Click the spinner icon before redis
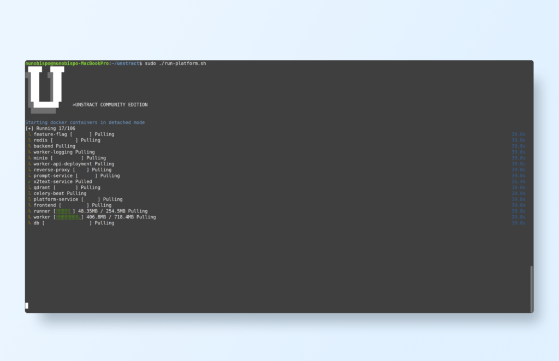Screen dimensions: 559x361 pyautogui.click(x=29, y=140)
